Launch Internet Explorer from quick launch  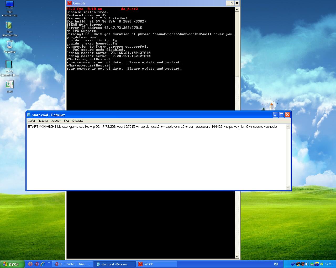(43, 264)
